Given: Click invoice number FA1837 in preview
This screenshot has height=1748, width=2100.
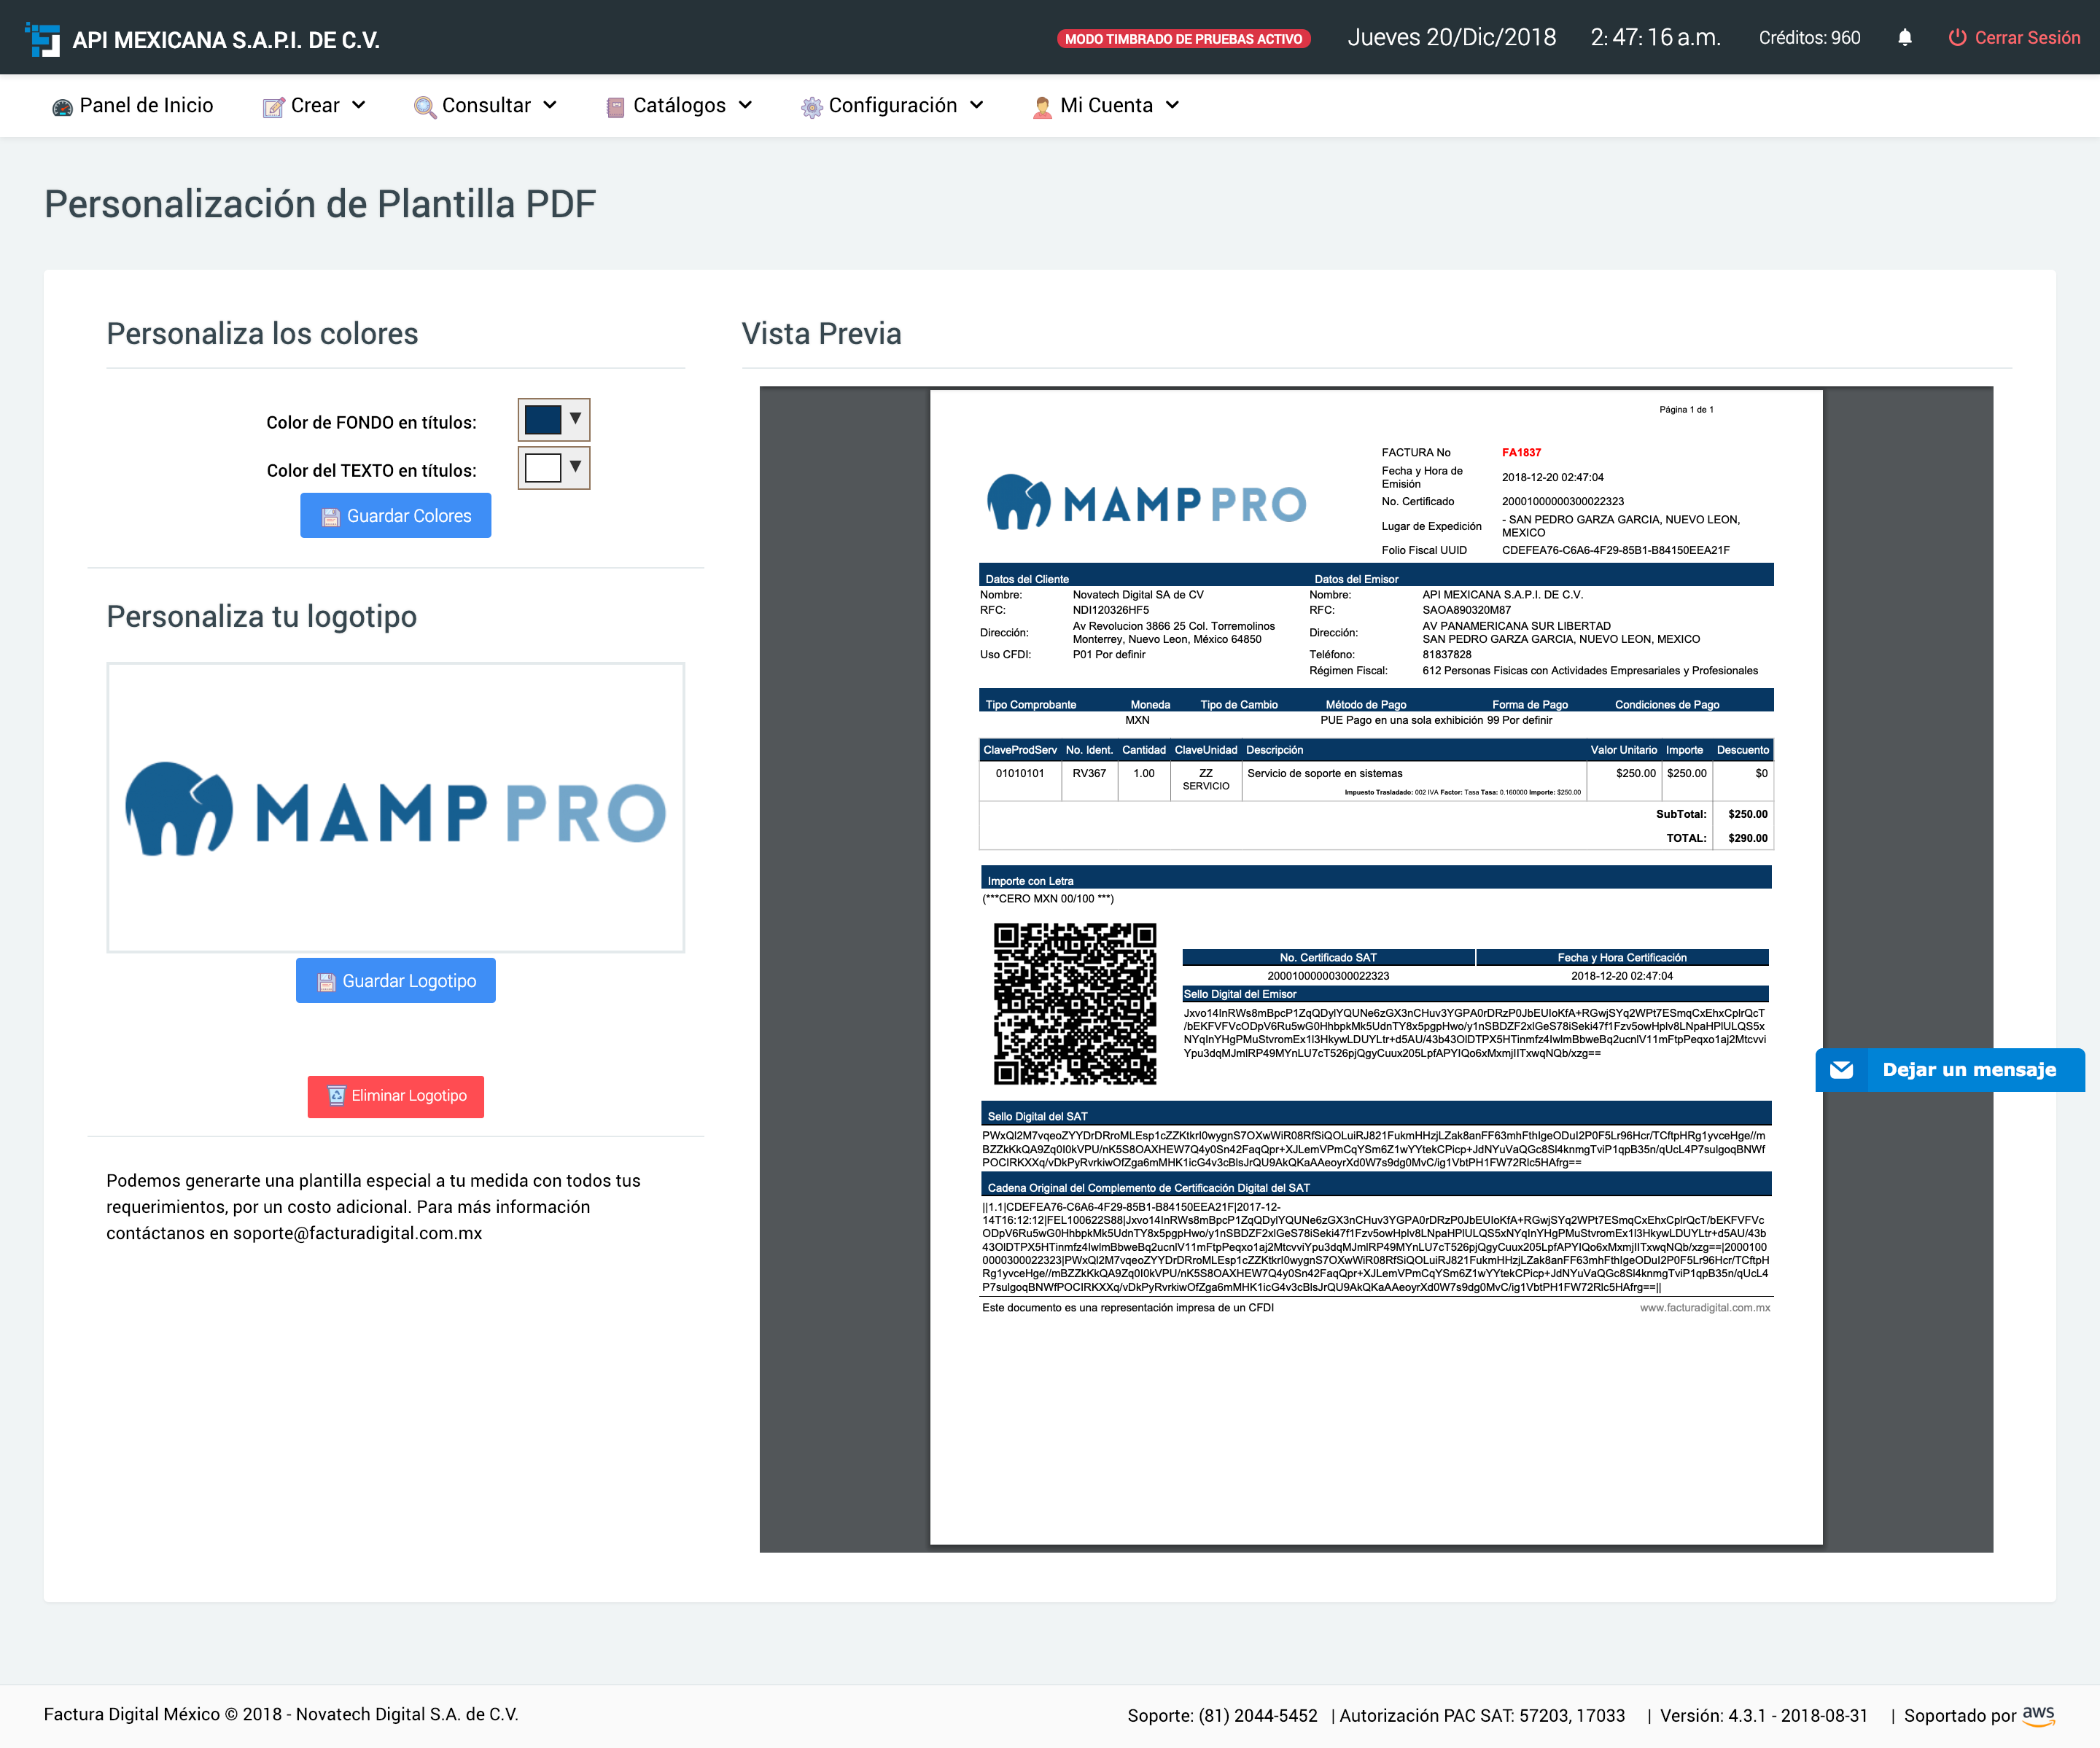Looking at the screenshot, I should pyautogui.click(x=1521, y=453).
